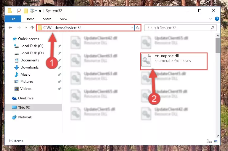Click the Network icon in sidebar
This screenshot has height=151, width=228.
14,117
